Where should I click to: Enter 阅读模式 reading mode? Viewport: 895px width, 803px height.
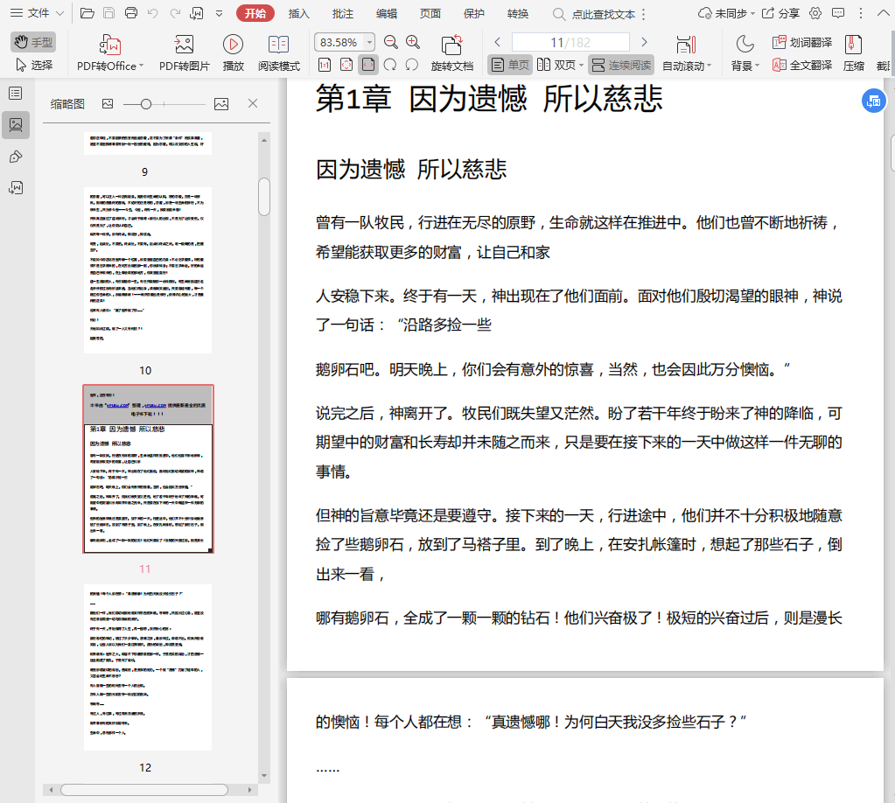click(278, 52)
